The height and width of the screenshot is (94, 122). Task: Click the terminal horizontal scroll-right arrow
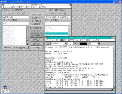pyautogui.click(x=112, y=89)
